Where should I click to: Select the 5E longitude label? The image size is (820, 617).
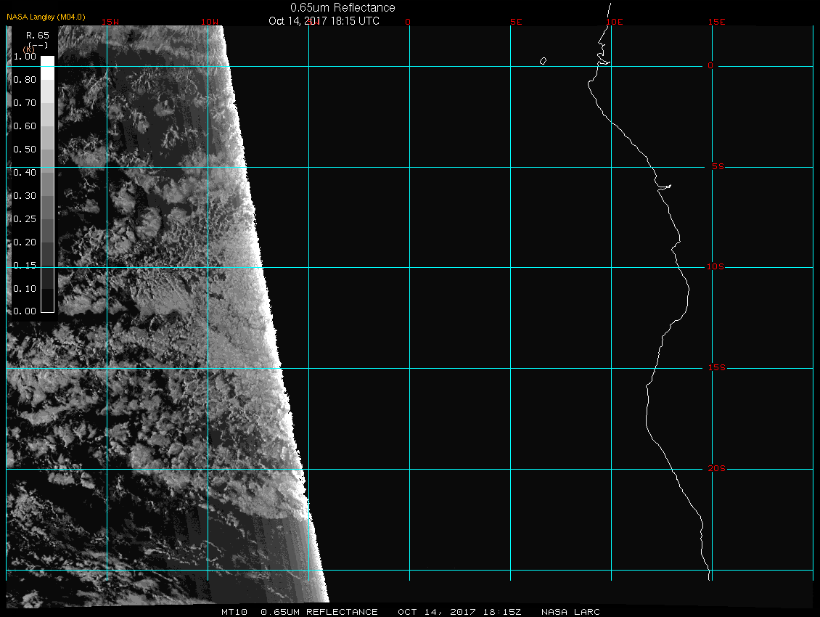516,22
